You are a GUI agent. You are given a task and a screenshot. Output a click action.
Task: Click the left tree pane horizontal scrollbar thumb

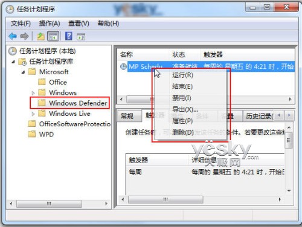coord(49,203)
